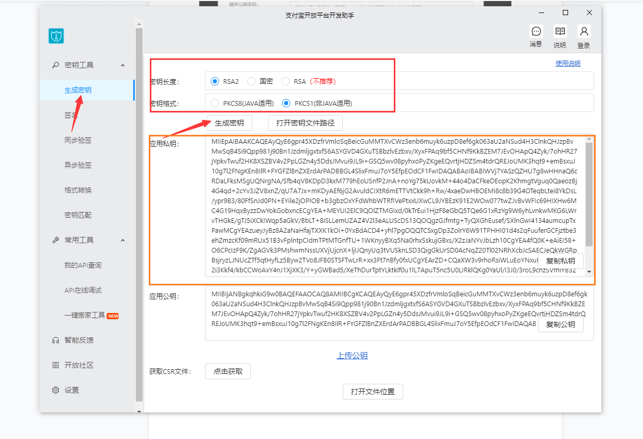Click the 智能反馈 headset icon
Screen dimensions: 643x439
pos(56,340)
